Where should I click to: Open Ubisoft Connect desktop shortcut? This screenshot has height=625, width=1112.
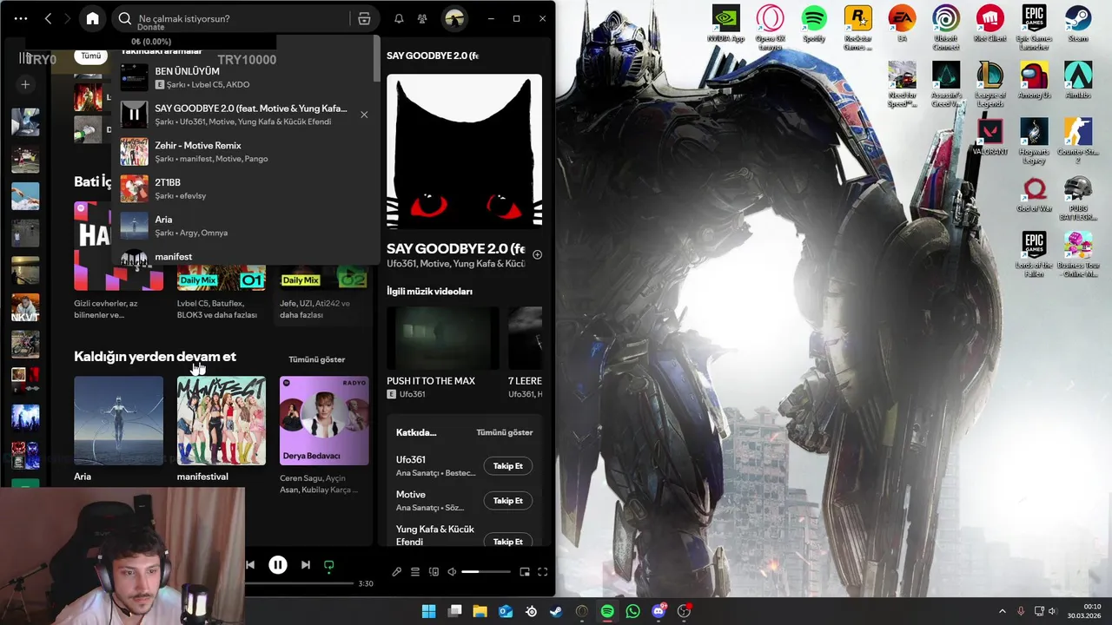point(946,28)
